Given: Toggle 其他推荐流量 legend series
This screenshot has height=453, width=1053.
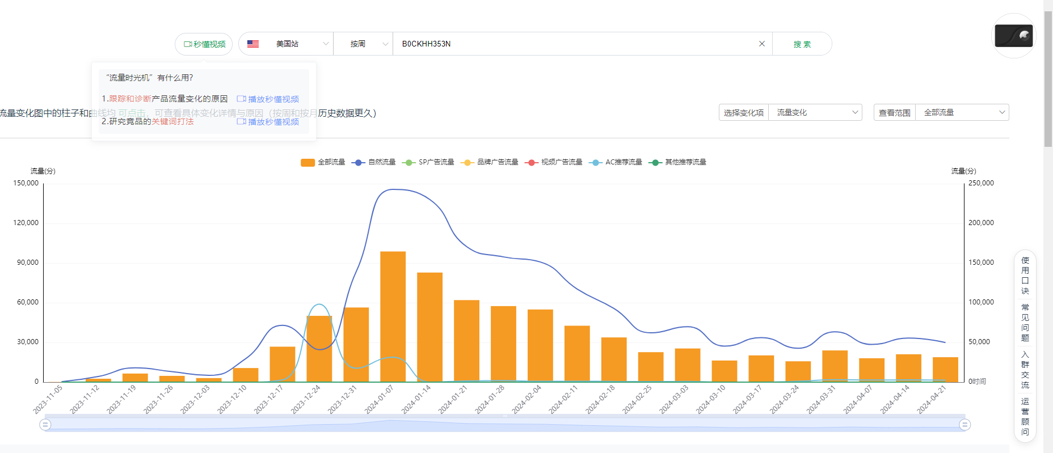Looking at the screenshot, I should pyautogui.click(x=678, y=162).
